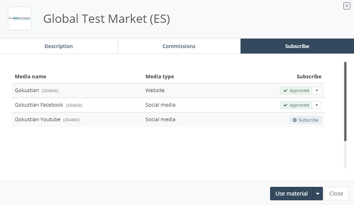Click the Website media type cell
The height and width of the screenshot is (205, 354).
pos(155,91)
